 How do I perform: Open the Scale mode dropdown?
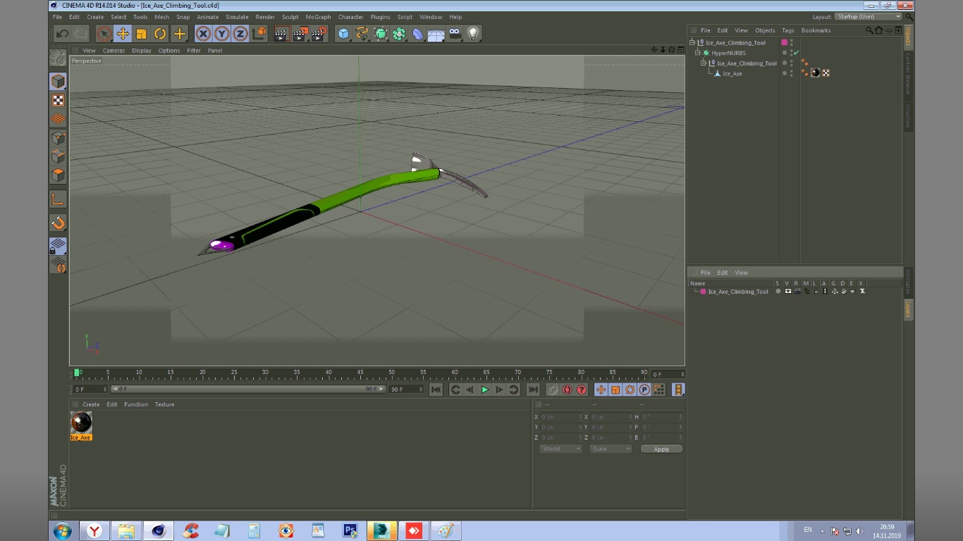pos(611,449)
